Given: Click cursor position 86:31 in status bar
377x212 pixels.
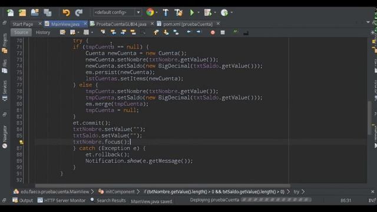Looking at the screenshot, I should [x=346, y=200].
